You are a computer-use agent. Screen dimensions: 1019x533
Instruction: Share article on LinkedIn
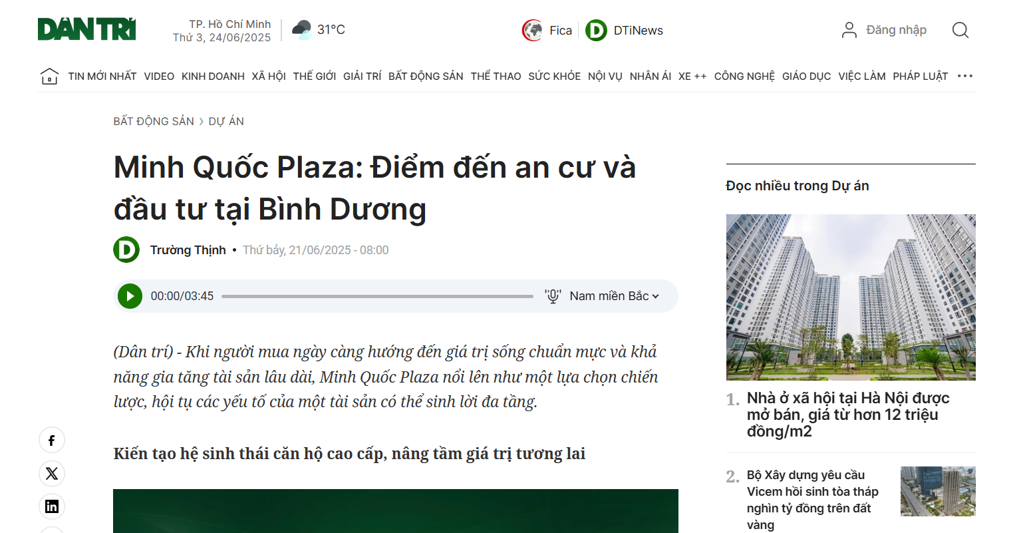coord(52,507)
